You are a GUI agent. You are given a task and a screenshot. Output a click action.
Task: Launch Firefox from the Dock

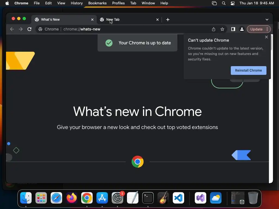72,198
